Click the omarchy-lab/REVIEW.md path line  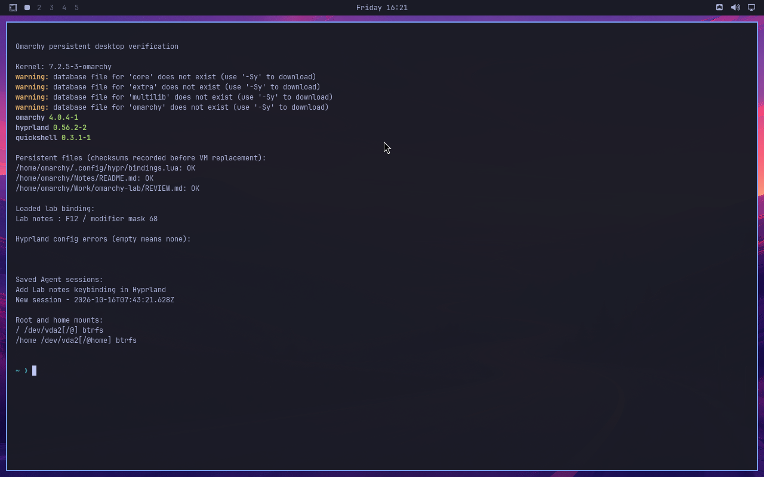point(107,188)
